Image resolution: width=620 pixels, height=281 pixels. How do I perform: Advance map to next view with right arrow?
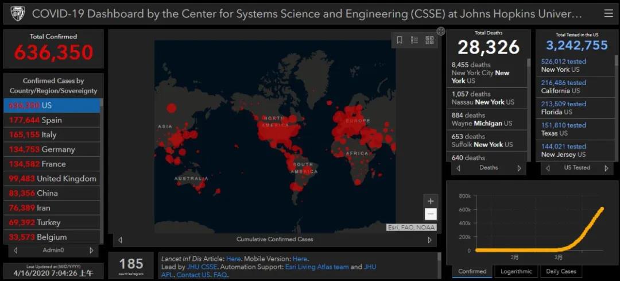[x=429, y=240]
